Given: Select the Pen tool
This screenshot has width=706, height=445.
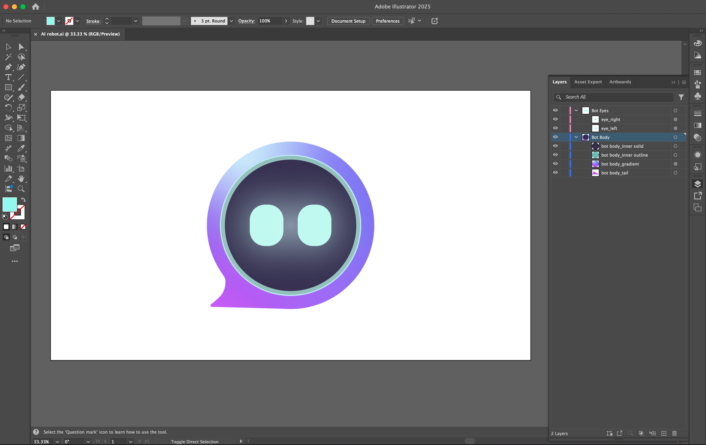Looking at the screenshot, I should 8,67.
